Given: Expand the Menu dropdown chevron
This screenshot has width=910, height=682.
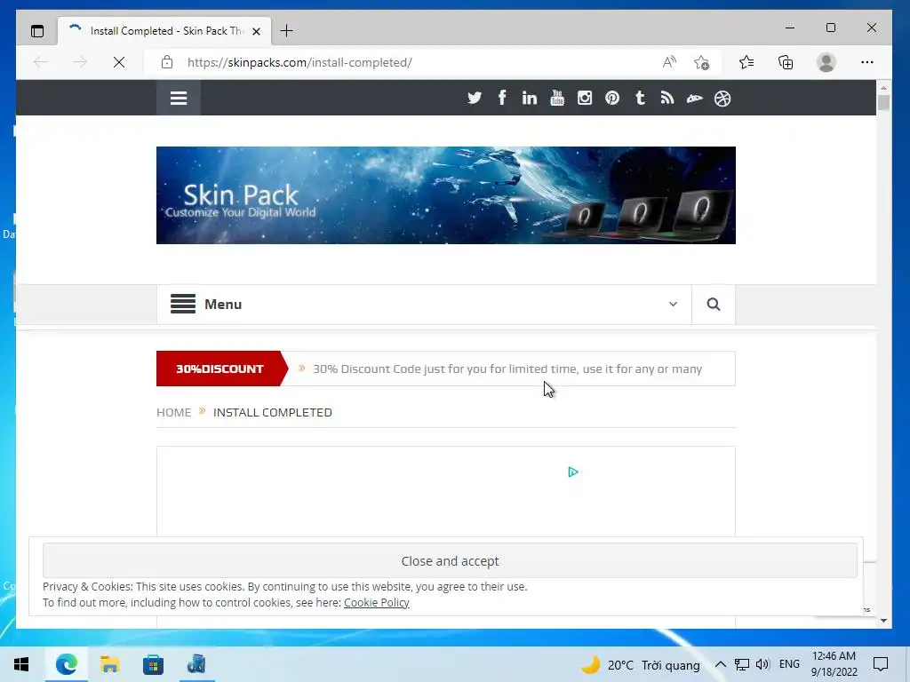Looking at the screenshot, I should pos(673,304).
